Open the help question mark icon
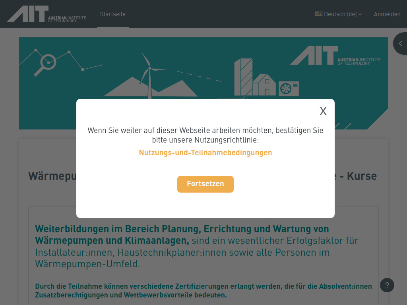 (387, 285)
